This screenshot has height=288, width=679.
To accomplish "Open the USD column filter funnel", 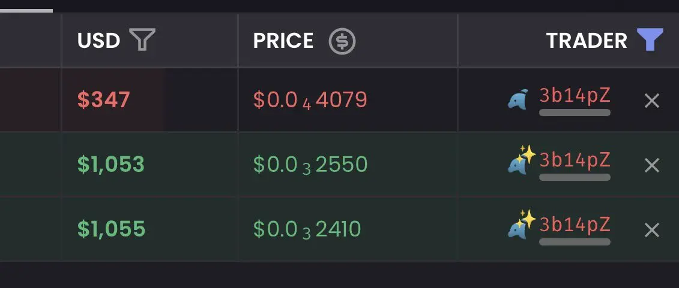I will click(x=142, y=40).
